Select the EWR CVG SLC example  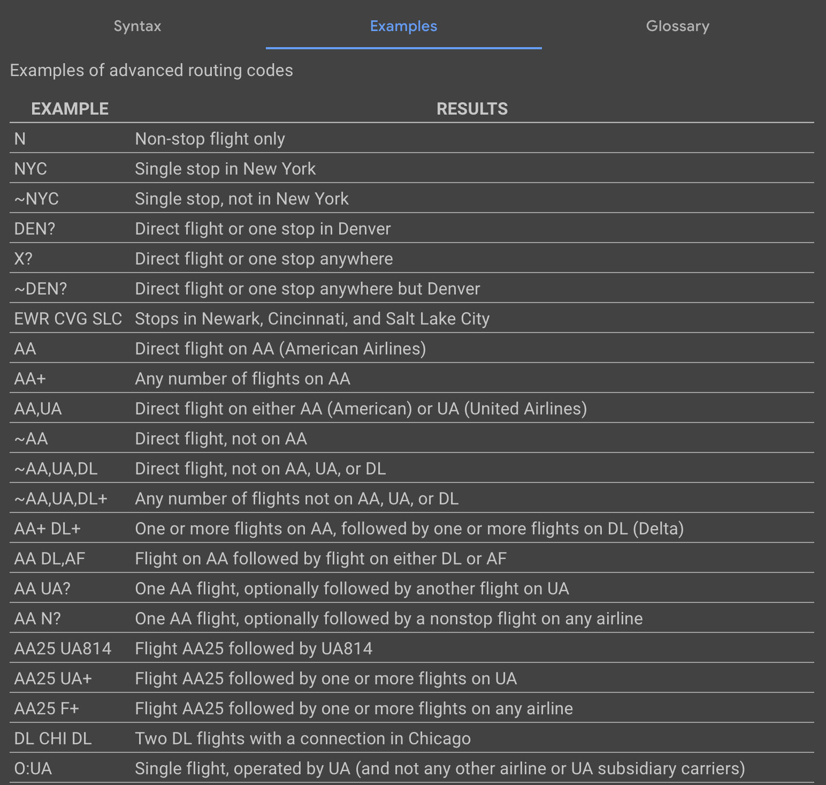[x=68, y=319]
